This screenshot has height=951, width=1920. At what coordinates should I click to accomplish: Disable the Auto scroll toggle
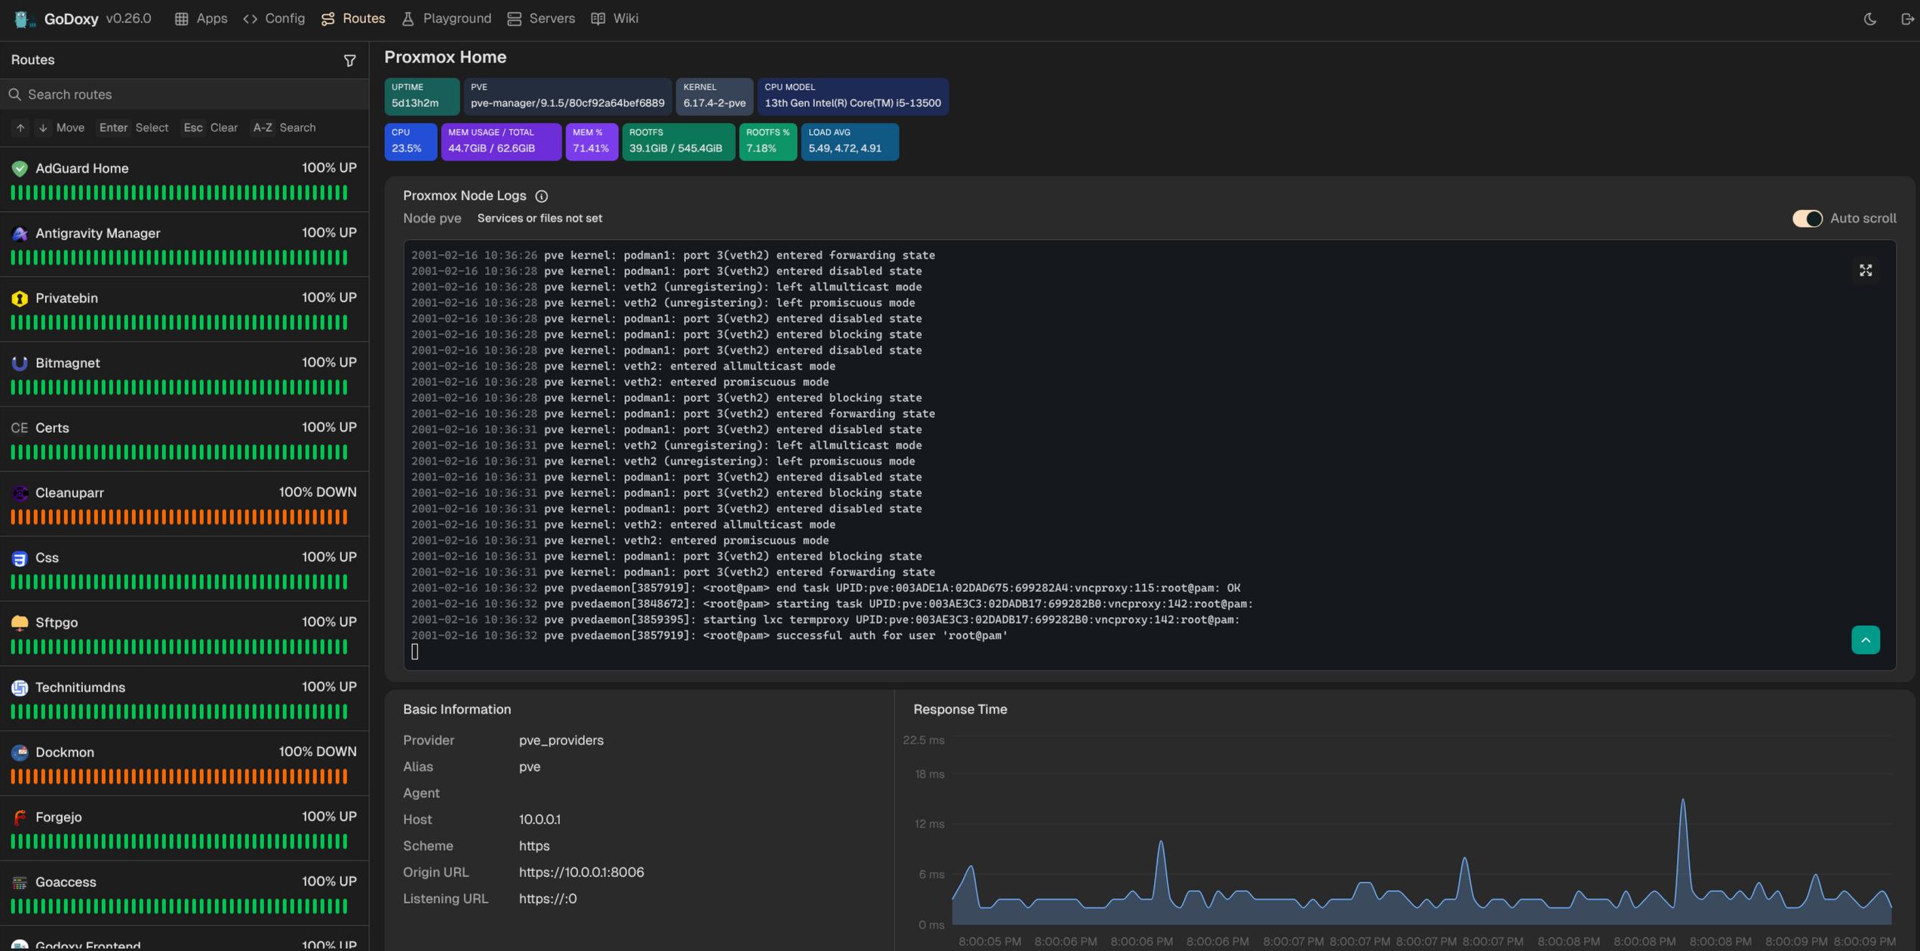point(1807,219)
